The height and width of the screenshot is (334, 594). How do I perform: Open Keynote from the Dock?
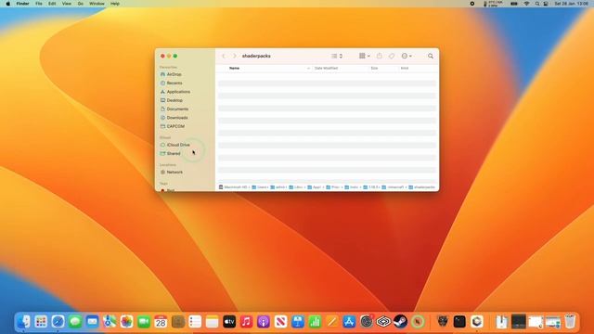298,322
